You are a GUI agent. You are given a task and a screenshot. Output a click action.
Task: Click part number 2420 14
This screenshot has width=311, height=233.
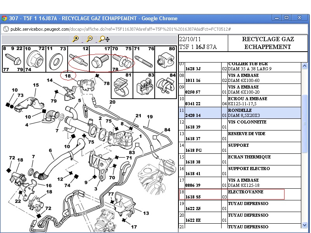pos(193,115)
